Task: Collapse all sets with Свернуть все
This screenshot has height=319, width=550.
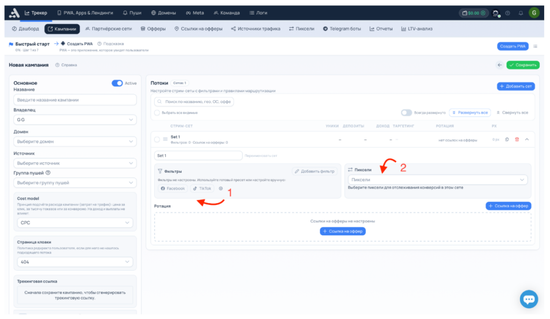Action: point(512,113)
